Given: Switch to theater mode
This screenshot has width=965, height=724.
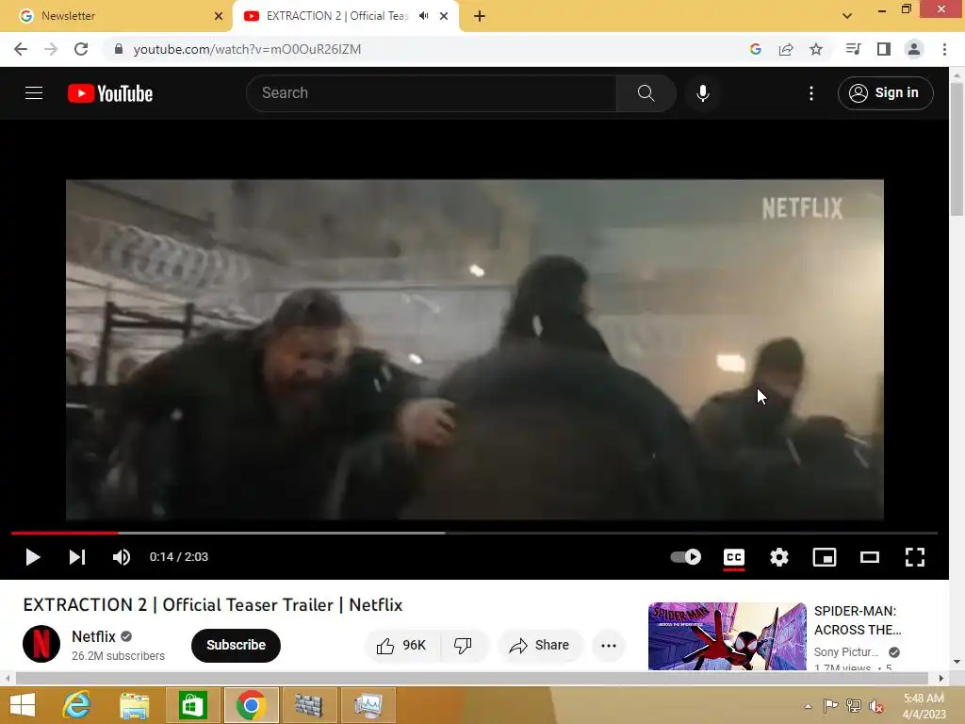Looking at the screenshot, I should (870, 557).
